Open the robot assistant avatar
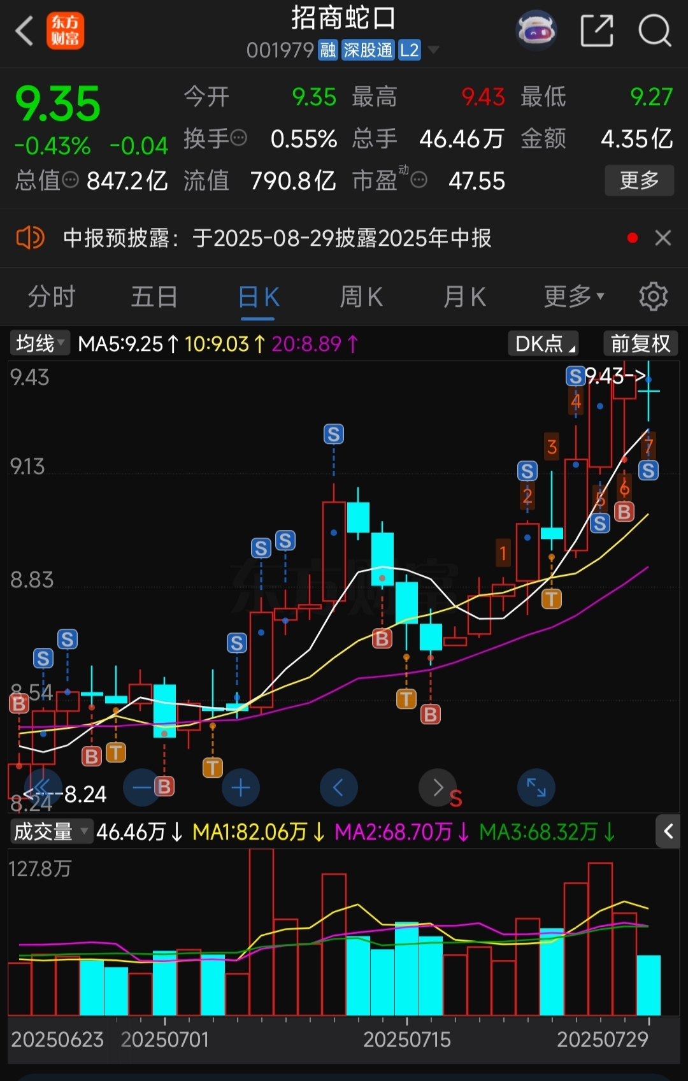 pyautogui.click(x=536, y=30)
